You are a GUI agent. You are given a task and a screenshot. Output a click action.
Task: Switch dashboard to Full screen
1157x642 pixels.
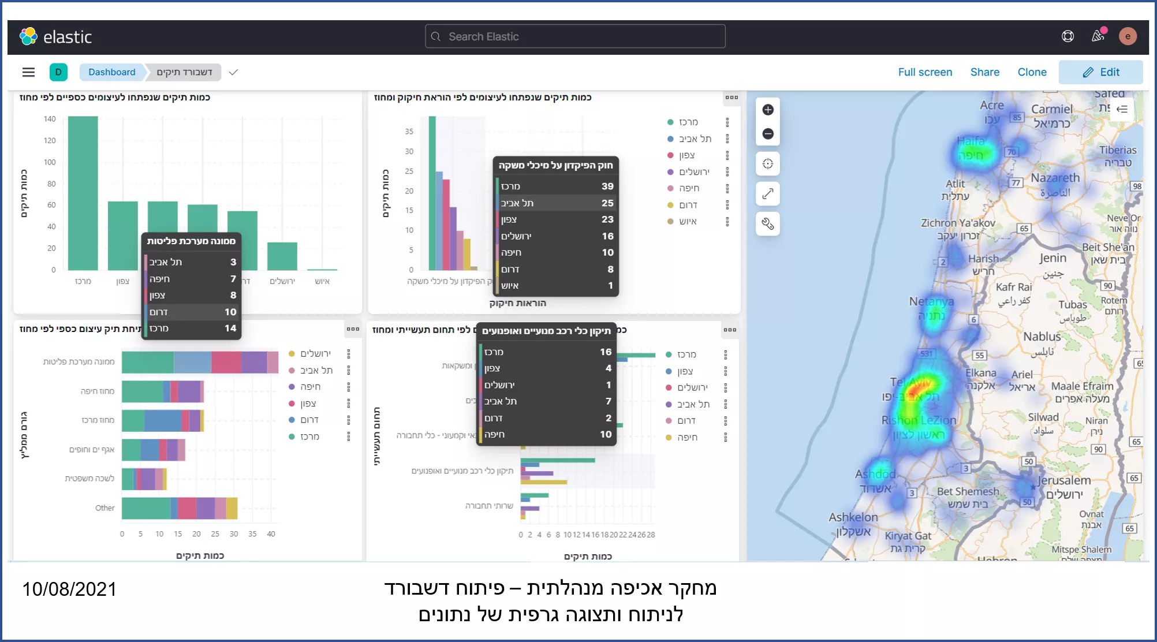925,72
